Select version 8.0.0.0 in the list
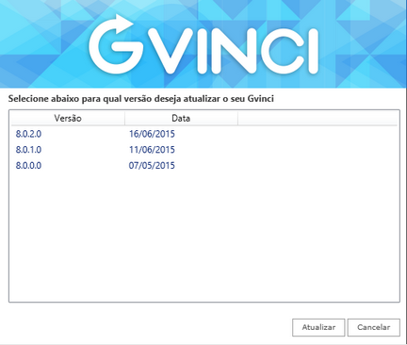 28,166
